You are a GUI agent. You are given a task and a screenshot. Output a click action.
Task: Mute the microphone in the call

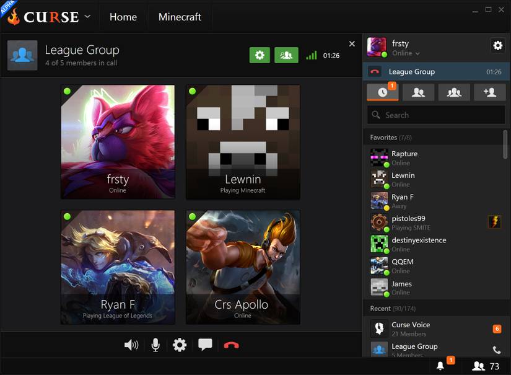(x=155, y=345)
